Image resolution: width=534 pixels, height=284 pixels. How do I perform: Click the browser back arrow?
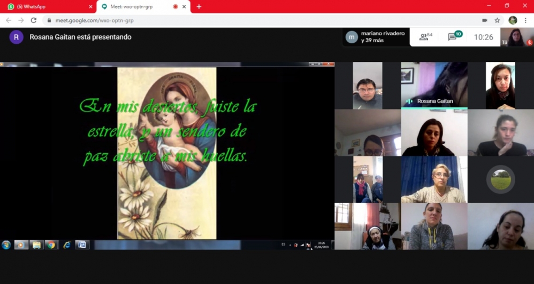[8, 20]
